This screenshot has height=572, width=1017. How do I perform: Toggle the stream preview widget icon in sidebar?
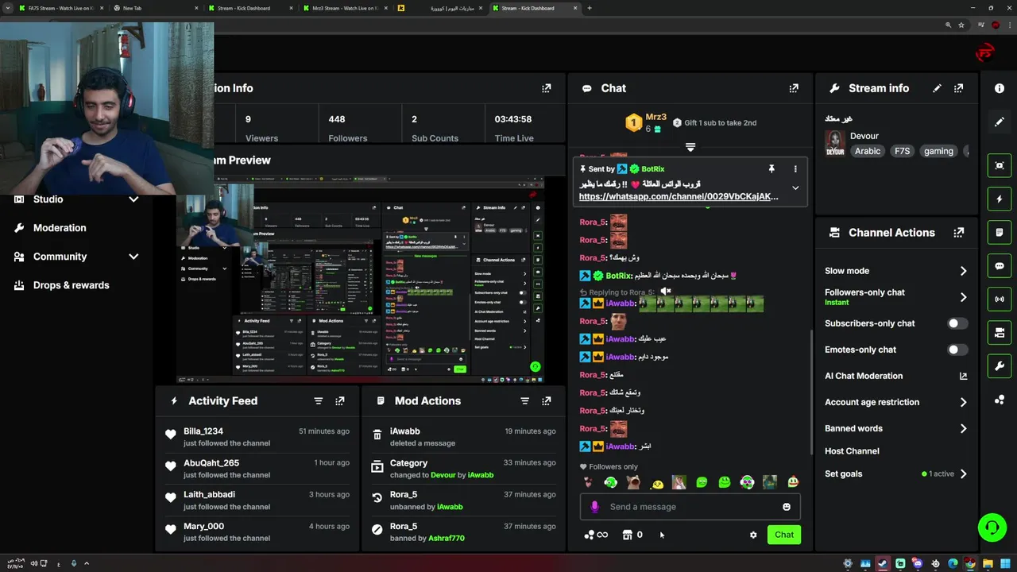pyautogui.click(x=1000, y=165)
